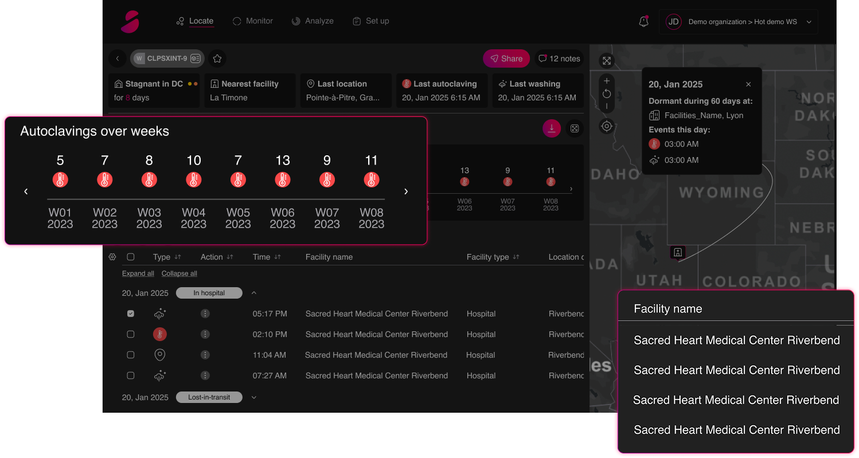This screenshot has height=458, width=859.
Task: Check the 02:10 PM event checkbox
Action: point(131,334)
